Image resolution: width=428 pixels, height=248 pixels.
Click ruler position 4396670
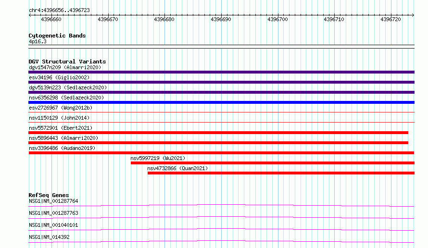coord(108,19)
